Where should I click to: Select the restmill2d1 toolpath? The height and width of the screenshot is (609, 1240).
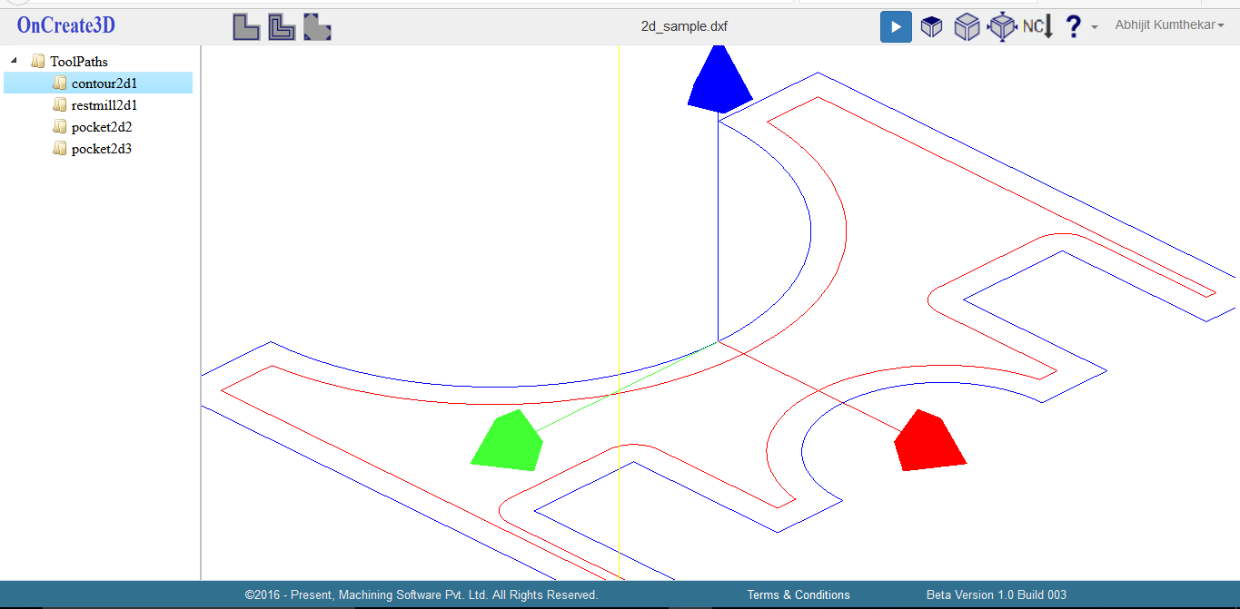pyautogui.click(x=104, y=105)
